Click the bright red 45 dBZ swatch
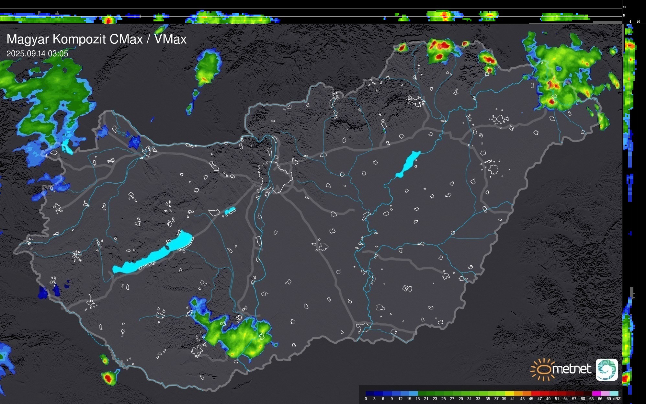Viewport: 646px width, 404px height. click(x=535, y=393)
